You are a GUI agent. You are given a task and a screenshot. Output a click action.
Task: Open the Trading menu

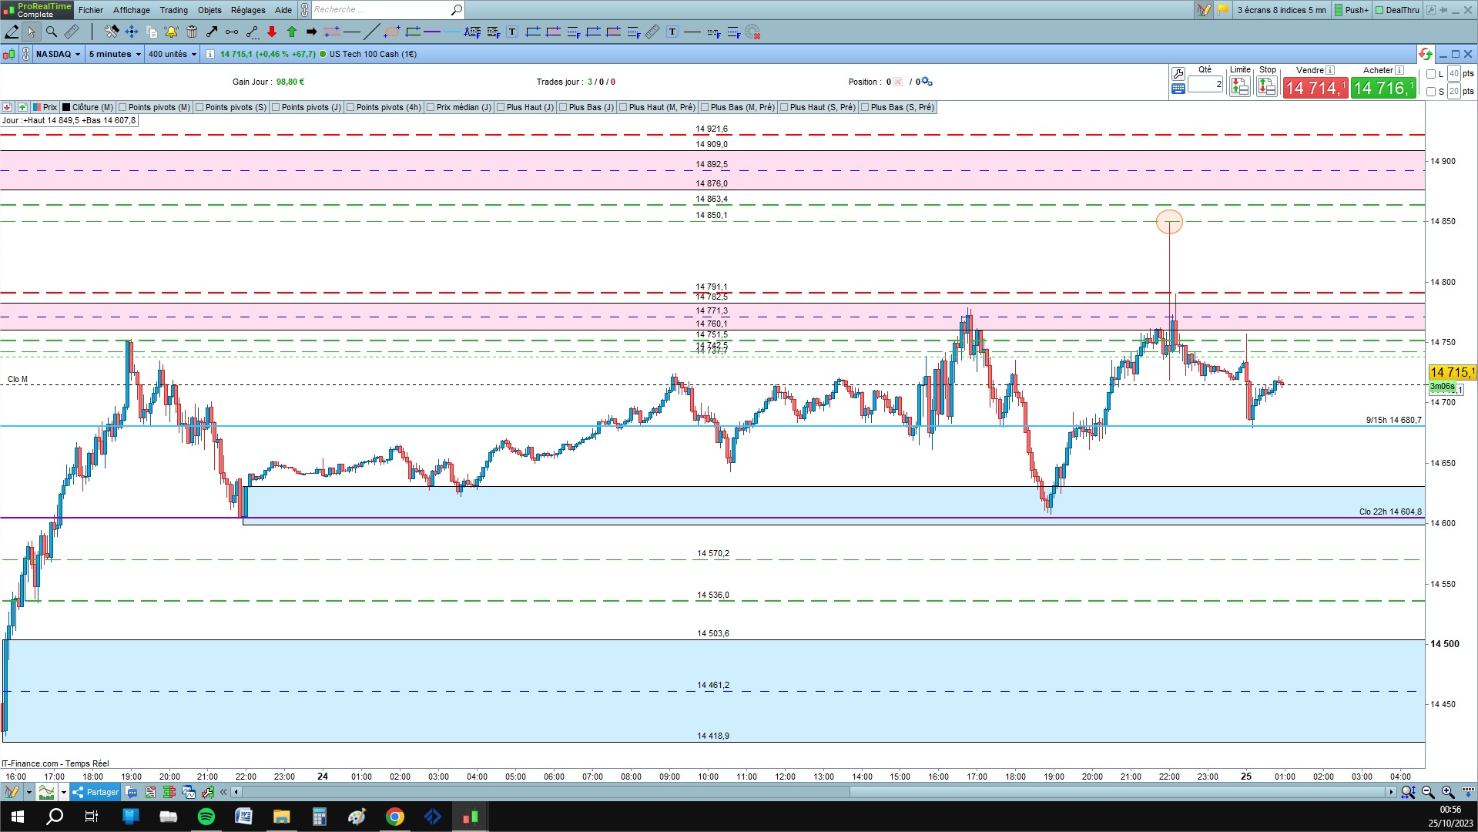click(x=173, y=10)
